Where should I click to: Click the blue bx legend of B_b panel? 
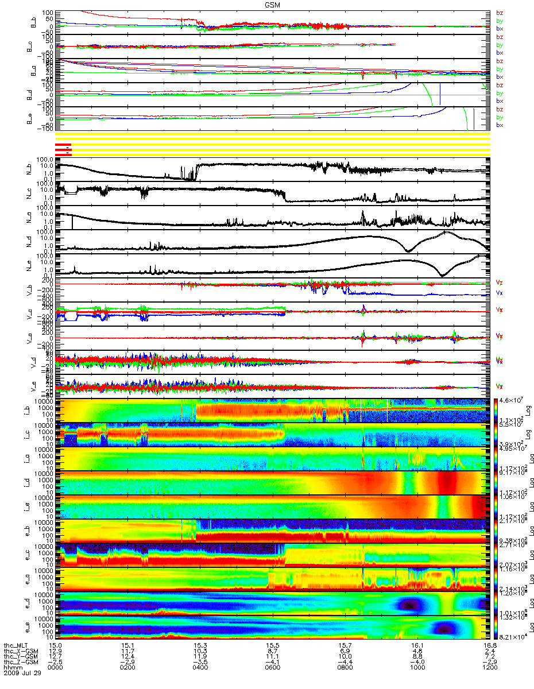(x=500, y=28)
